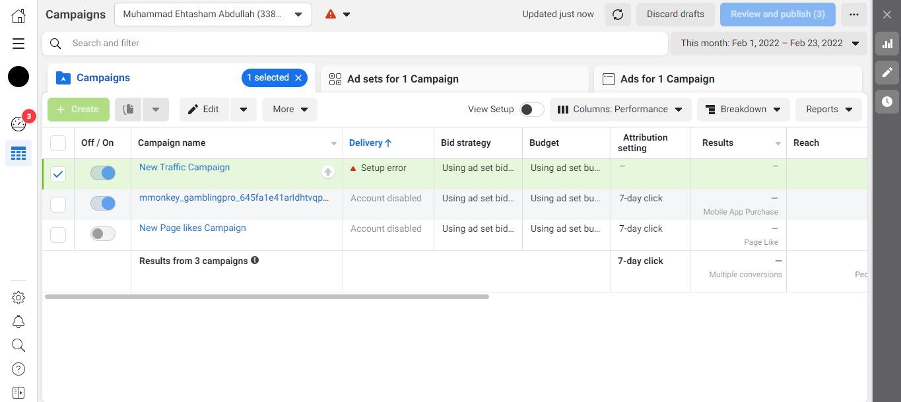Toggle off the New Traffic Campaign switch
Screen dimensions: 901x402
(x=103, y=173)
